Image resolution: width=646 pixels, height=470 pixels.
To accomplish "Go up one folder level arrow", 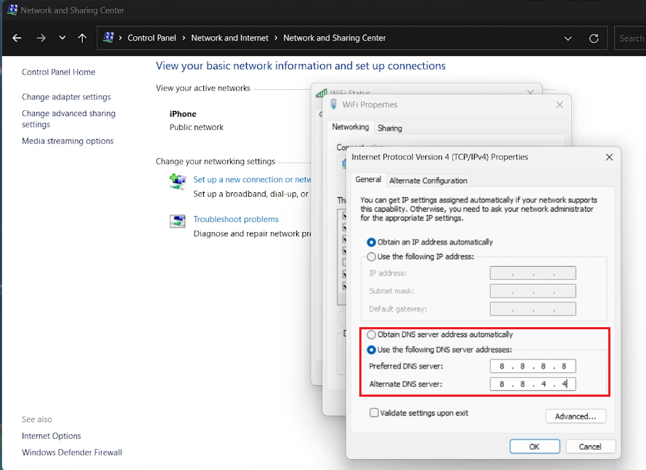I will (82, 38).
